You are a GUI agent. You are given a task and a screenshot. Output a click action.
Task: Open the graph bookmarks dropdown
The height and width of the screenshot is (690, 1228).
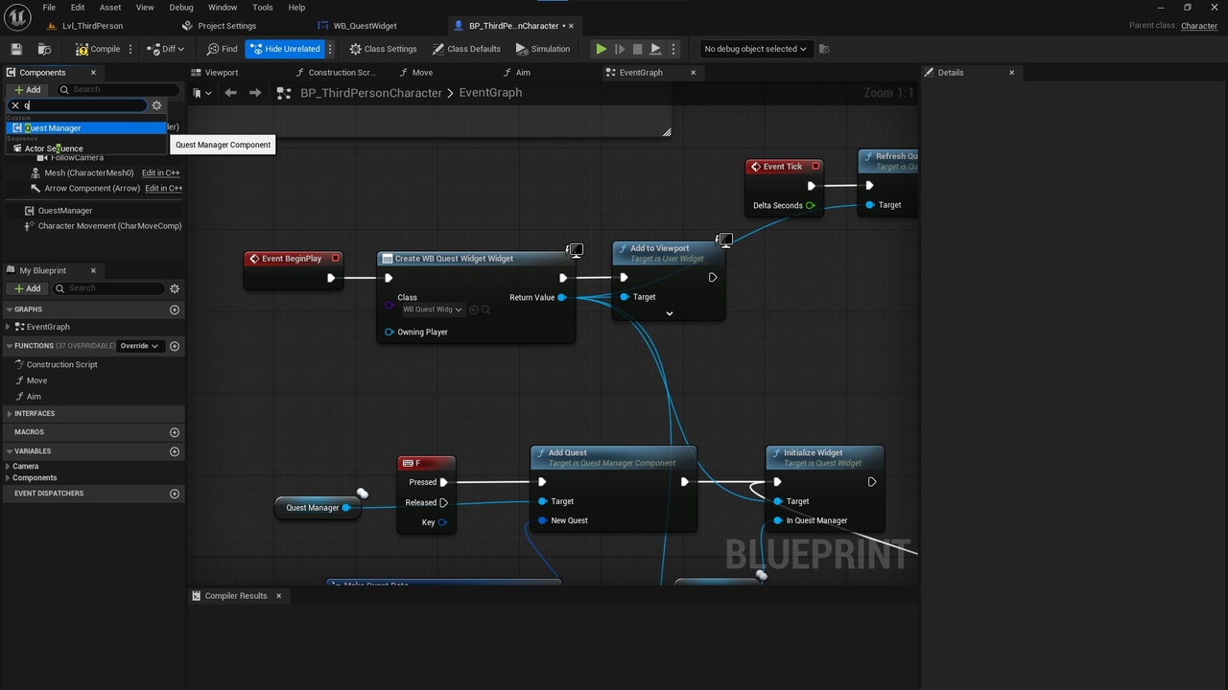coord(201,93)
